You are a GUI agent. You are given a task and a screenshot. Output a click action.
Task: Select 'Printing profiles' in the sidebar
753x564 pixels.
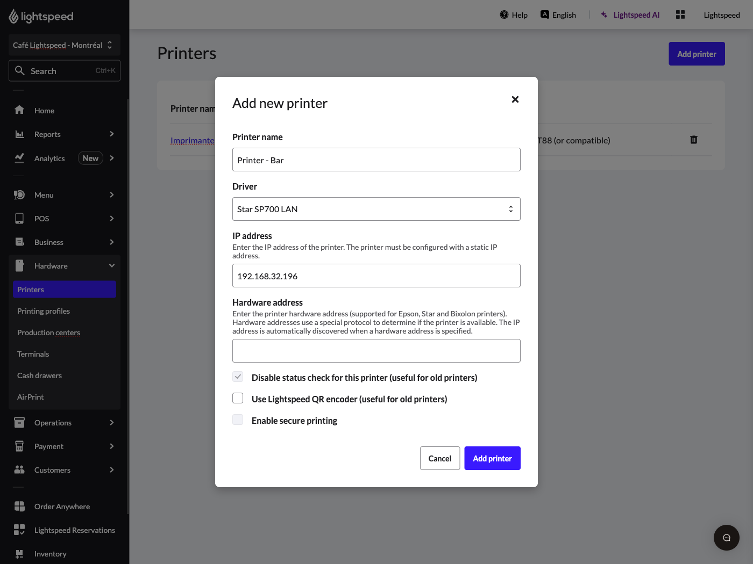[43, 310]
